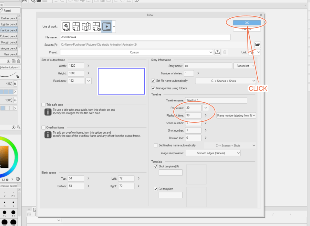Expand the Number of stories arrow

point(198,73)
